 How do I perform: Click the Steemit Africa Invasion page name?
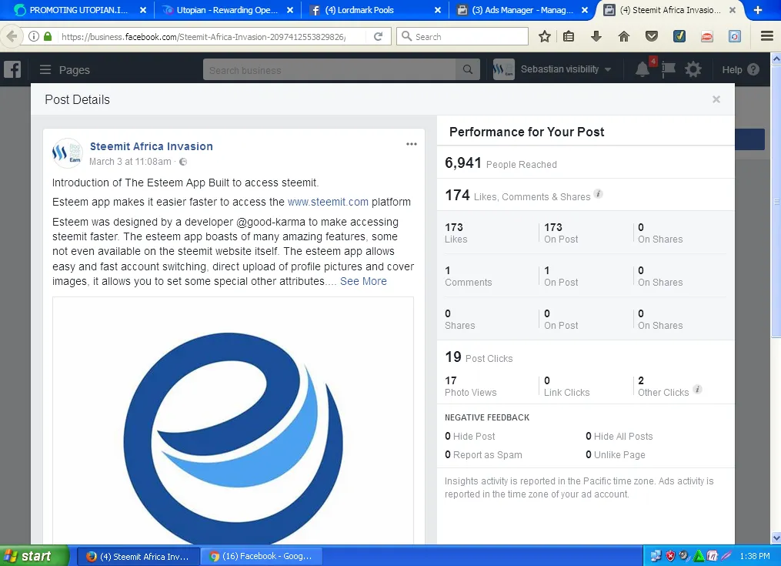click(x=151, y=146)
